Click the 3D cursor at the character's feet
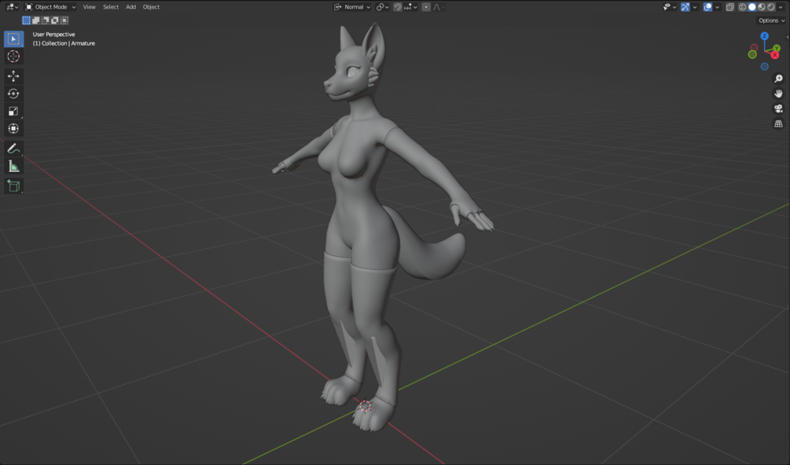 (x=366, y=406)
